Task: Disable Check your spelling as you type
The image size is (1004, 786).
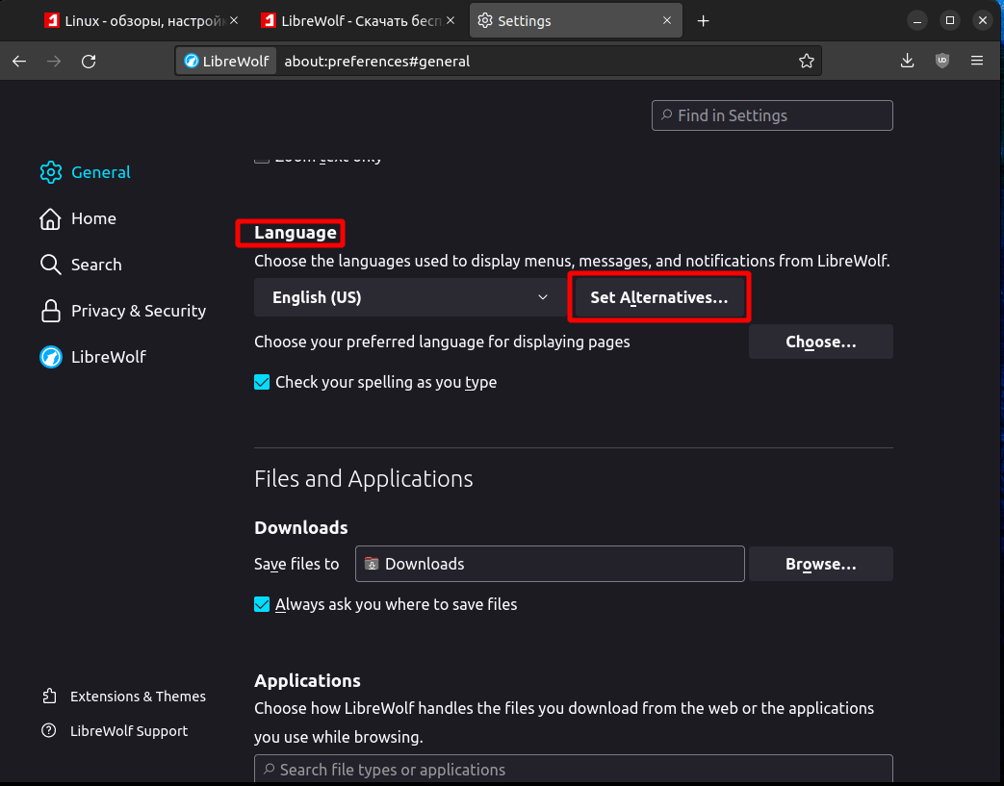Action: (262, 382)
